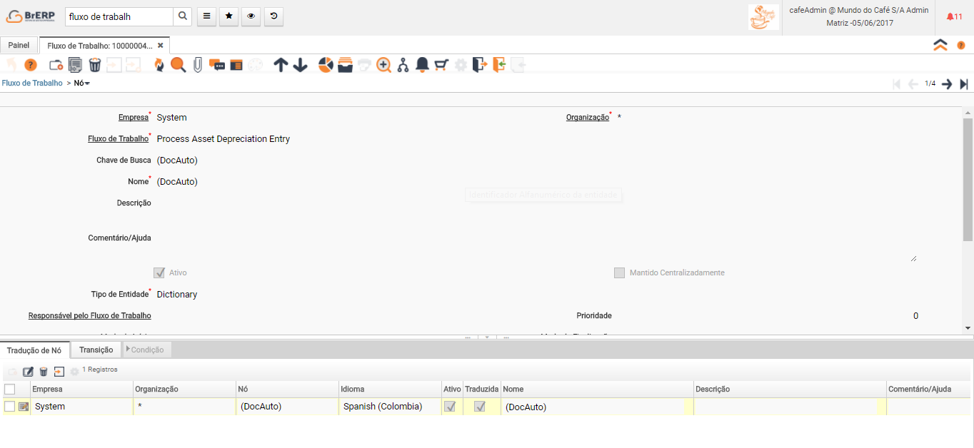Open the Help icon in toolbar
This screenshot has height=448, width=974.
[x=31, y=65]
